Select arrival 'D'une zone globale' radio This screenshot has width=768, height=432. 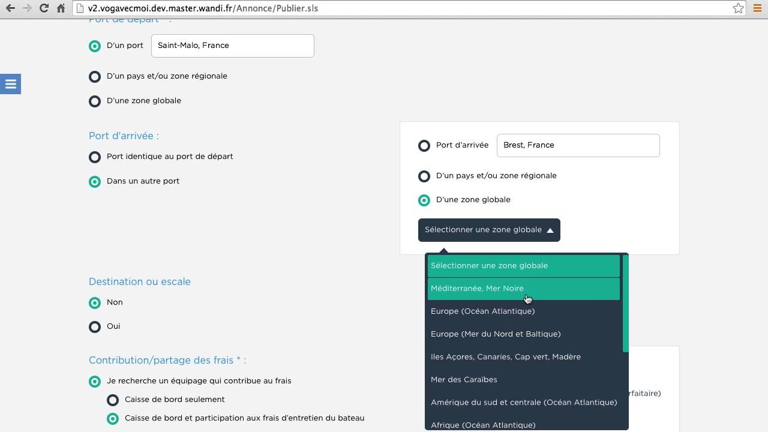[x=424, y=200]
